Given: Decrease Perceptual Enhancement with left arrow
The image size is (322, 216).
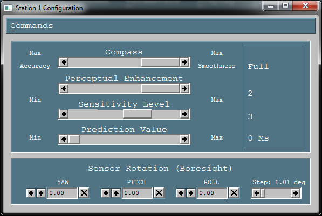Looking at the screenshot, I should click(x=64, y=89).
